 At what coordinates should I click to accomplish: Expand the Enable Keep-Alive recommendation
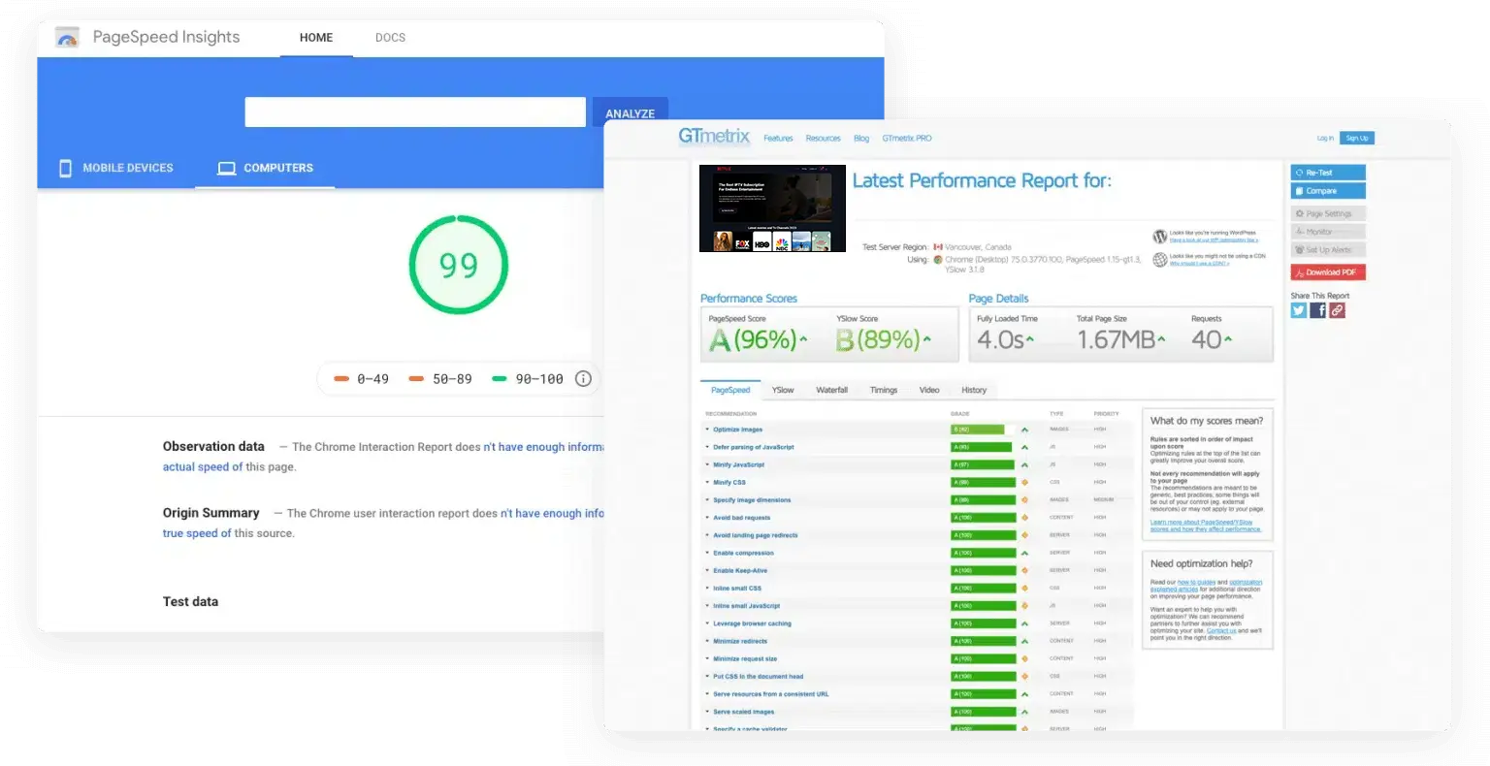[740, 570]
